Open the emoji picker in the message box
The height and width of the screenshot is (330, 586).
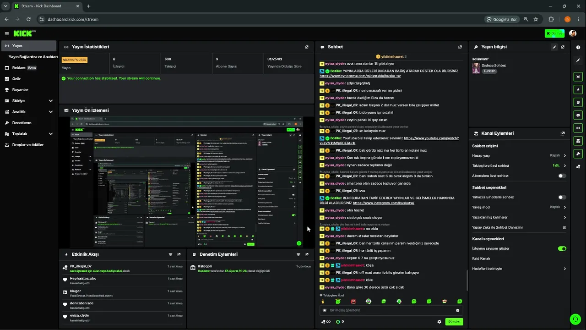pyautogui.click(x=457, y=310)
